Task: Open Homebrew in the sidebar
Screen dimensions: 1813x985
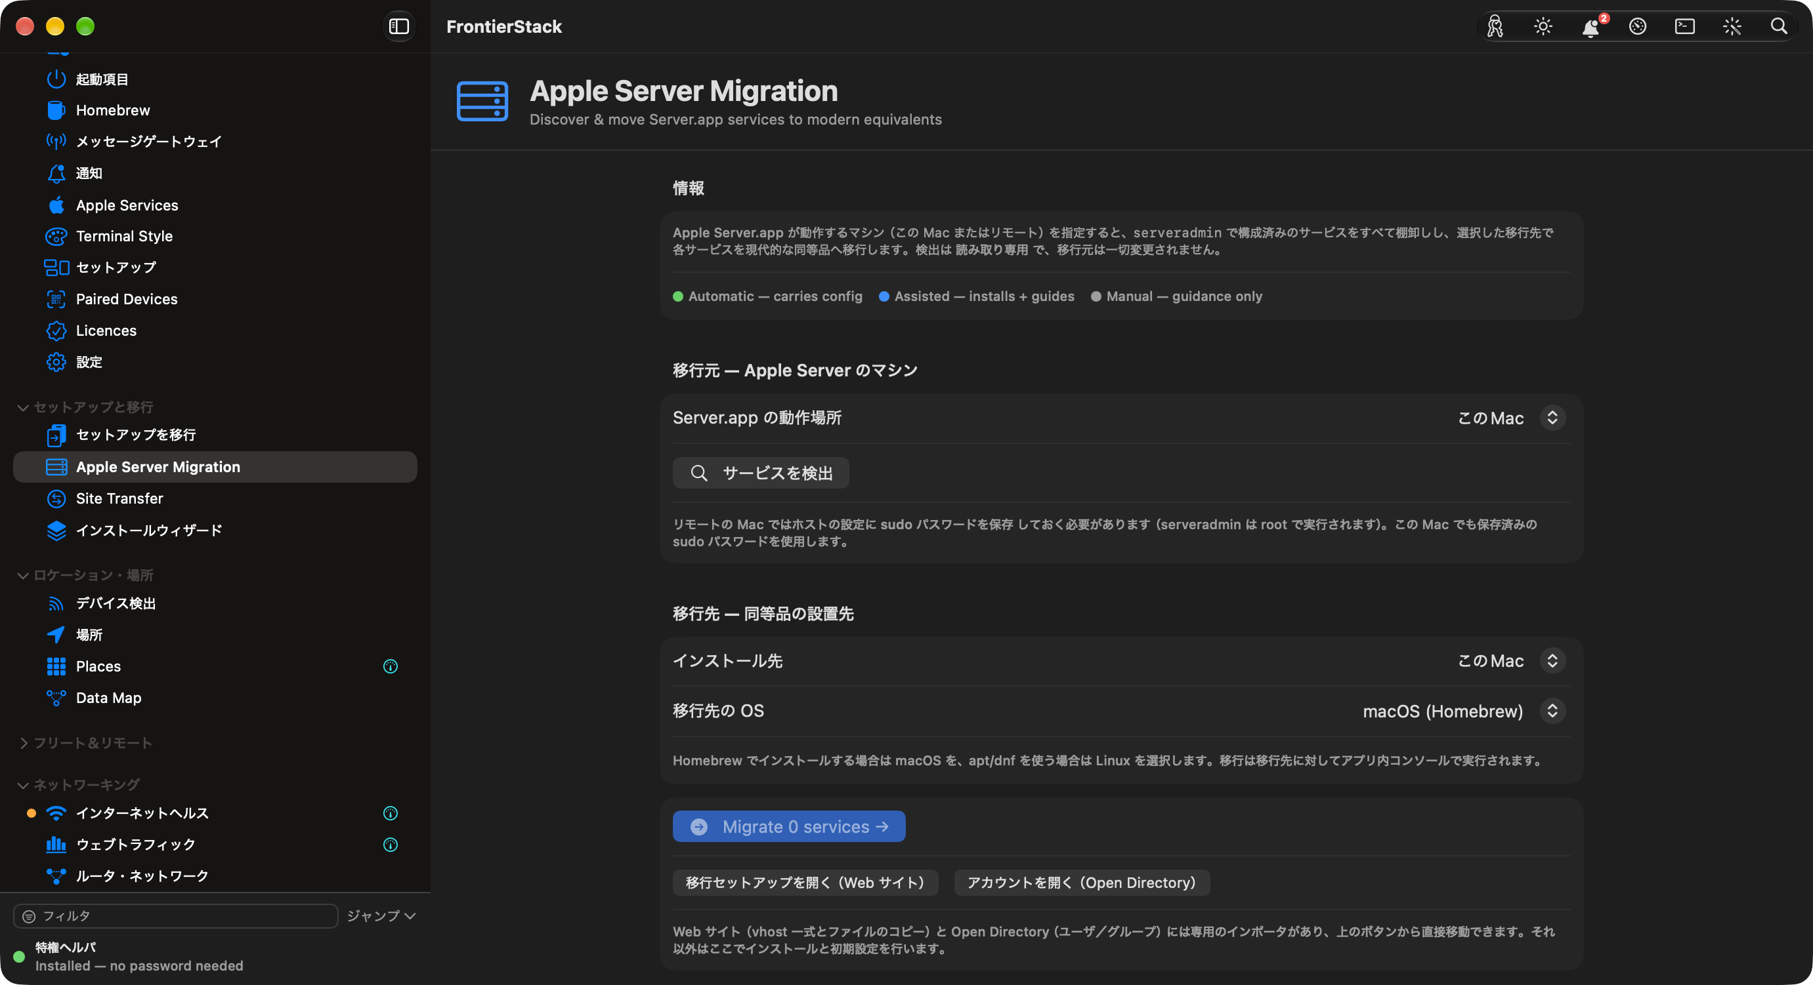Action: coord(215,110)
